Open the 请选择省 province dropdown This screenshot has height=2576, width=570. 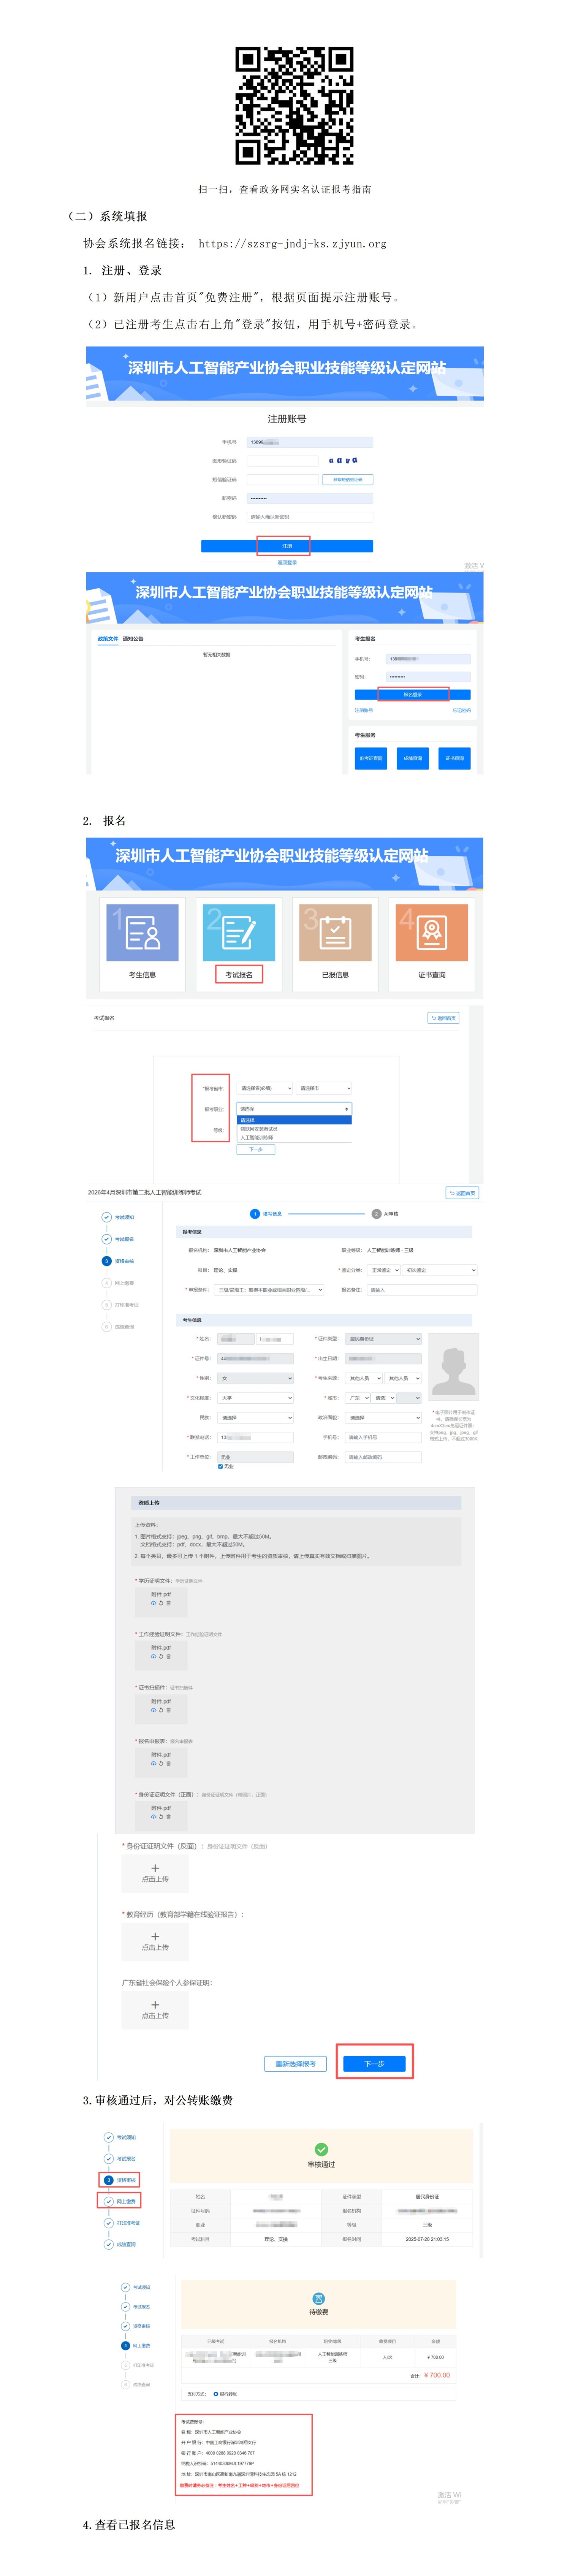[265, 1088]
